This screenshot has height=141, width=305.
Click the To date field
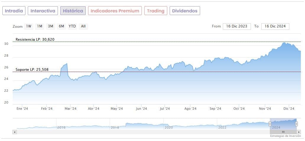click(275, 26)
